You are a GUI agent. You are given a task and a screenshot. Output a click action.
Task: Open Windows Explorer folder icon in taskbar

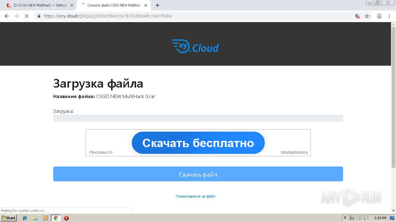pyautogui.click(x=35, y=218)
